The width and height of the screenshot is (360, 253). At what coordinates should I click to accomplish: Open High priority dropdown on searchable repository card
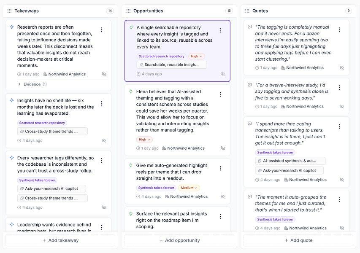197,56
